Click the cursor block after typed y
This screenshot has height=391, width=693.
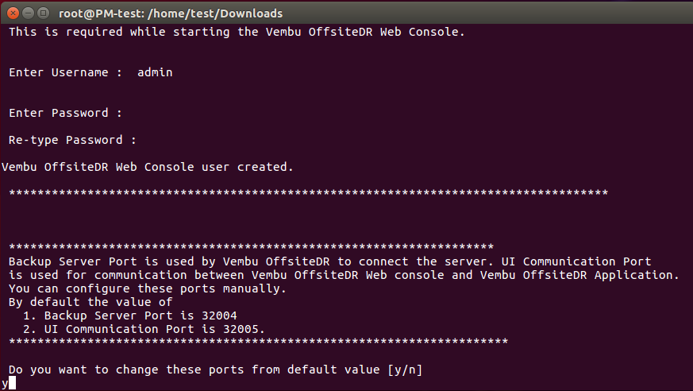12,383
